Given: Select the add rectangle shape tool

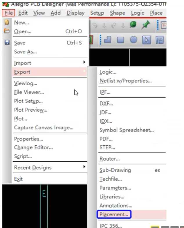Looking at the screenshot, I should pos(120,40).
